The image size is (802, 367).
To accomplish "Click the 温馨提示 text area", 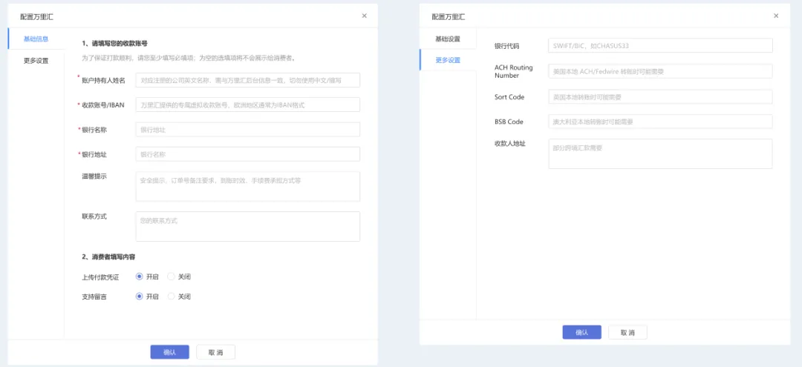I will point(247,186).
